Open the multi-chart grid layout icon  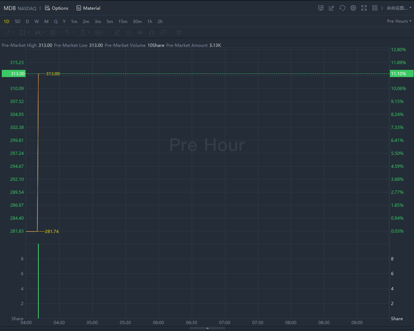click(375, 8)
